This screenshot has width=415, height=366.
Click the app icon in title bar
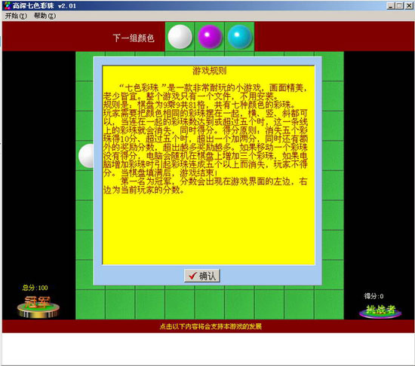tap(8, 5)
